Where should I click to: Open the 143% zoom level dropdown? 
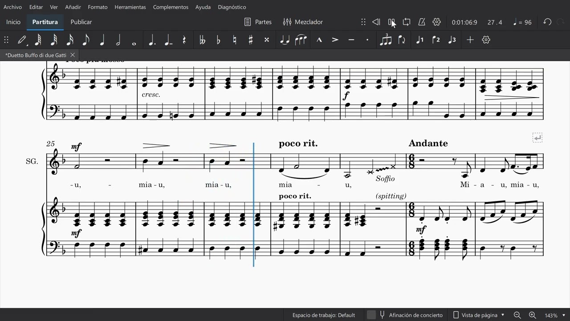pyautogui.click(x=554, y=315)
